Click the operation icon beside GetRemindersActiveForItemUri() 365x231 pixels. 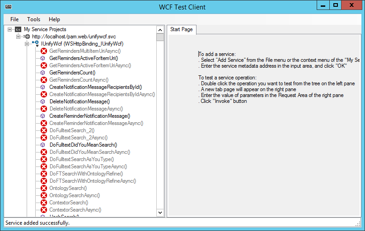(43, 58)
